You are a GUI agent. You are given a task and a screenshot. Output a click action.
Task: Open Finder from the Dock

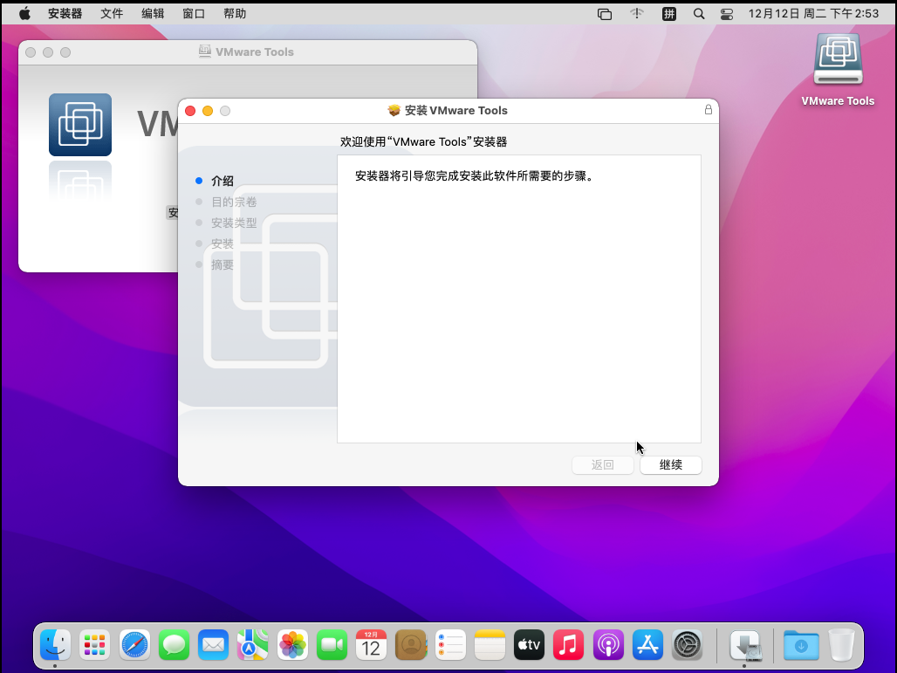(x=56, y=644)
